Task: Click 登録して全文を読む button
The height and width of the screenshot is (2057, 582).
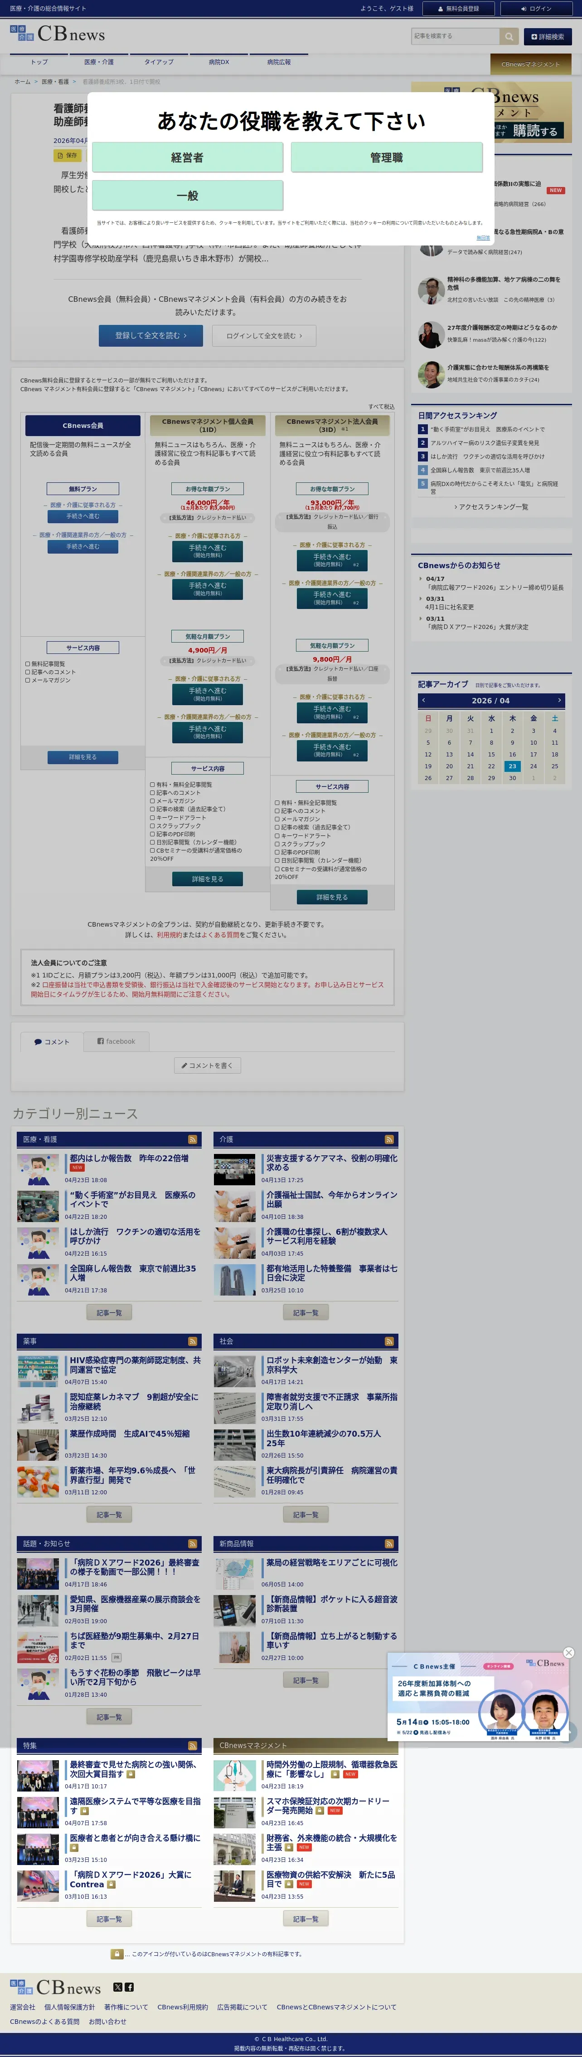Action: point(150,335)
